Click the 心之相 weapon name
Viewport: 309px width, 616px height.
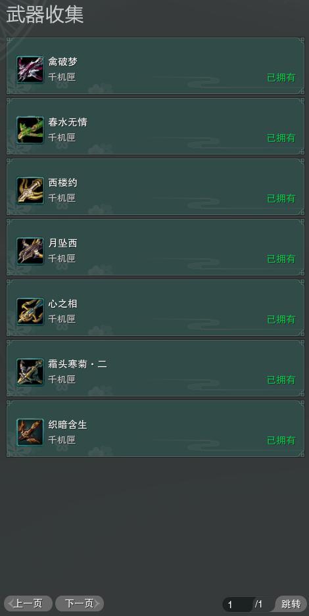pyautogui.click(x=63, y=304)
